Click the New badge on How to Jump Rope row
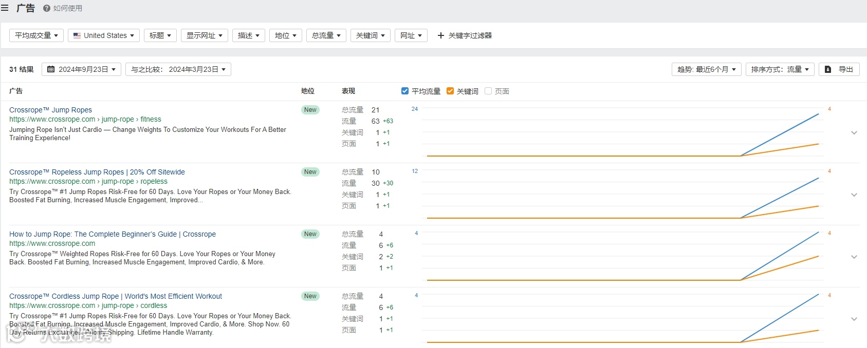Image resolution: width=867 pixels, height=348 pixels. pyautogui.click(x=310, y=234)
